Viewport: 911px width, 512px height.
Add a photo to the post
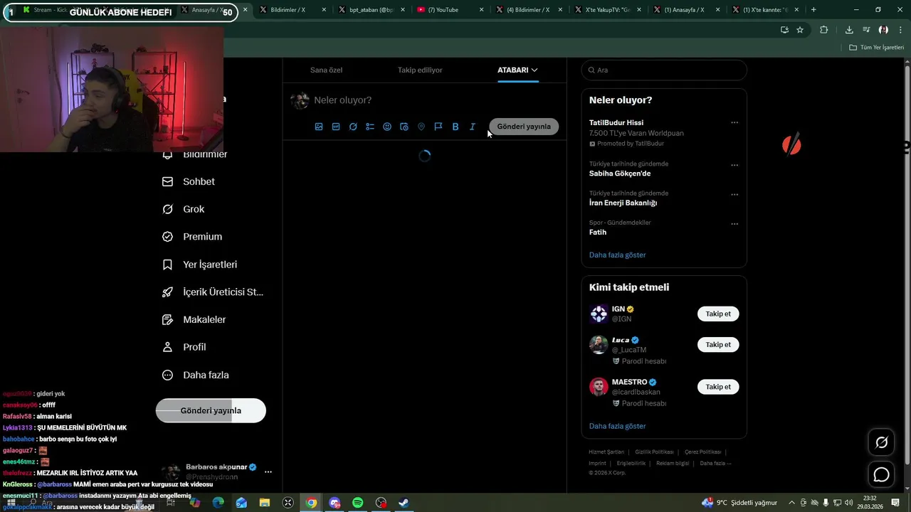coord(319,127)
